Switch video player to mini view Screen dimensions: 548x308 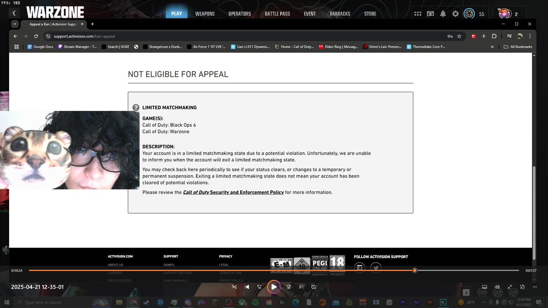[x=522, y=287]
